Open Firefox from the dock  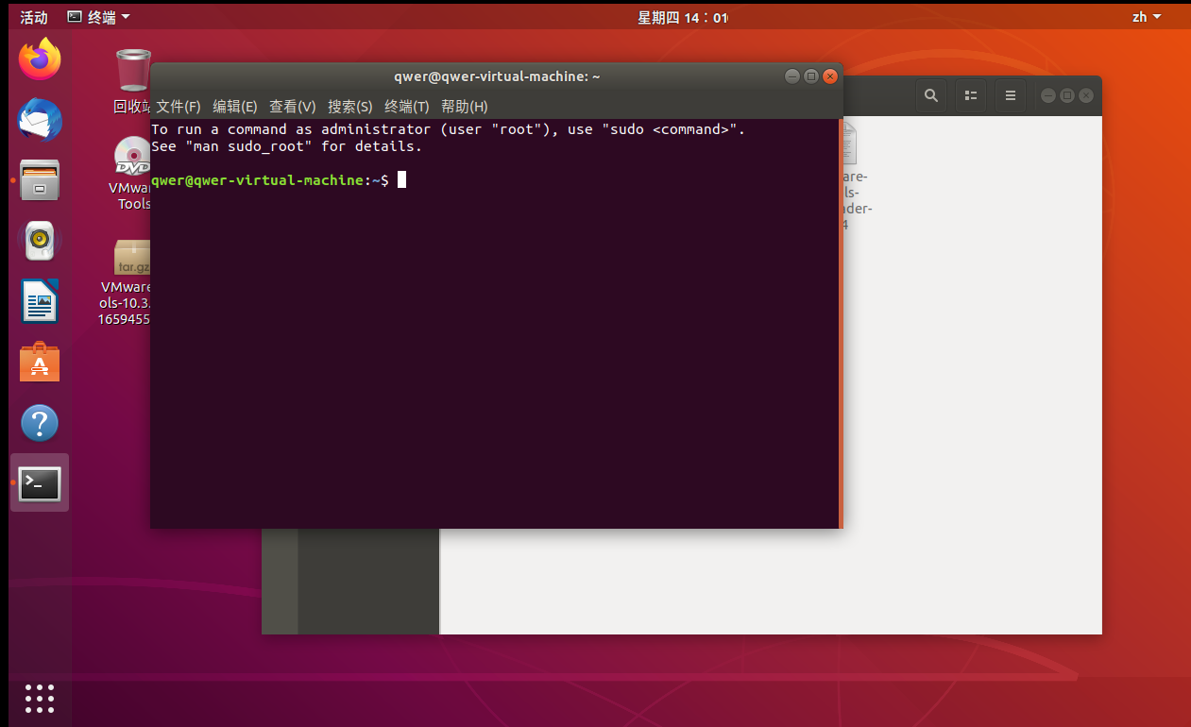click(40, 59)
